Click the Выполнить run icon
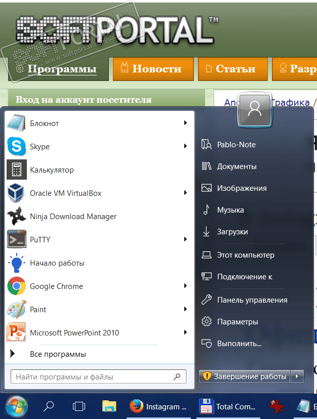This screenshot has height=419, width=317. click(x=206, y=344)
